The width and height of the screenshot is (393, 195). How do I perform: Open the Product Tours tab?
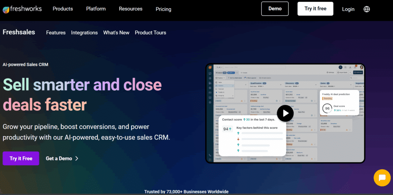(x=150, y=33)
